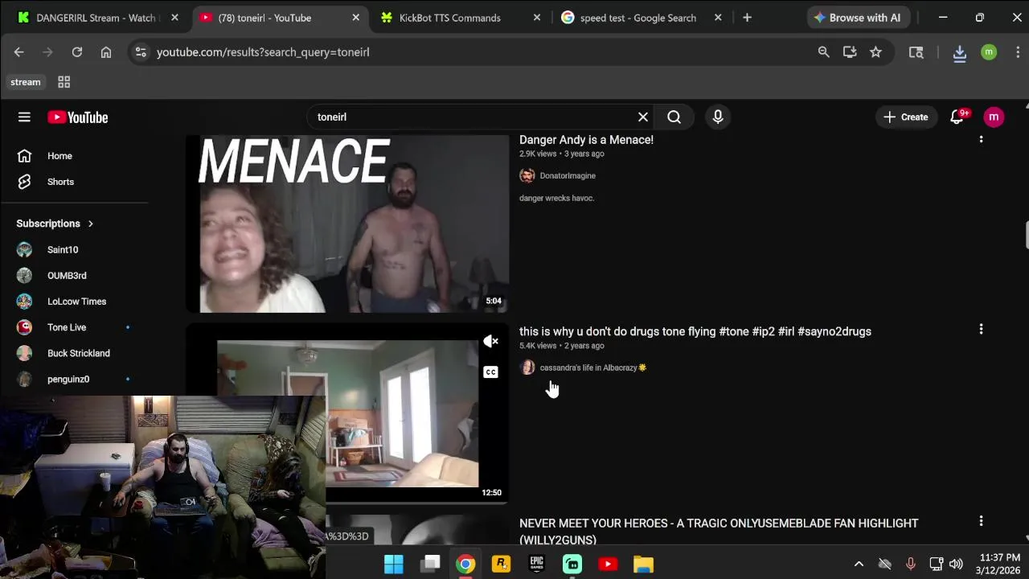Open browser home page
Viewport: 1029px width, 579px height.
tap(106, 52)
